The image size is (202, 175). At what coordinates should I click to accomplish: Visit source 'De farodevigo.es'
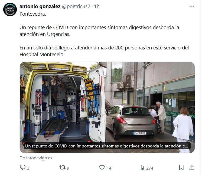[x=36, y=158]
